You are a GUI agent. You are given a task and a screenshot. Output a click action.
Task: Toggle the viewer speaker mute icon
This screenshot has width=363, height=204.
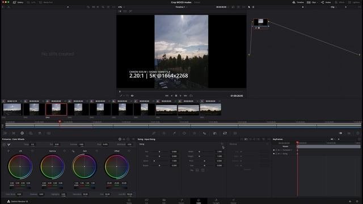tap(132, 96)
